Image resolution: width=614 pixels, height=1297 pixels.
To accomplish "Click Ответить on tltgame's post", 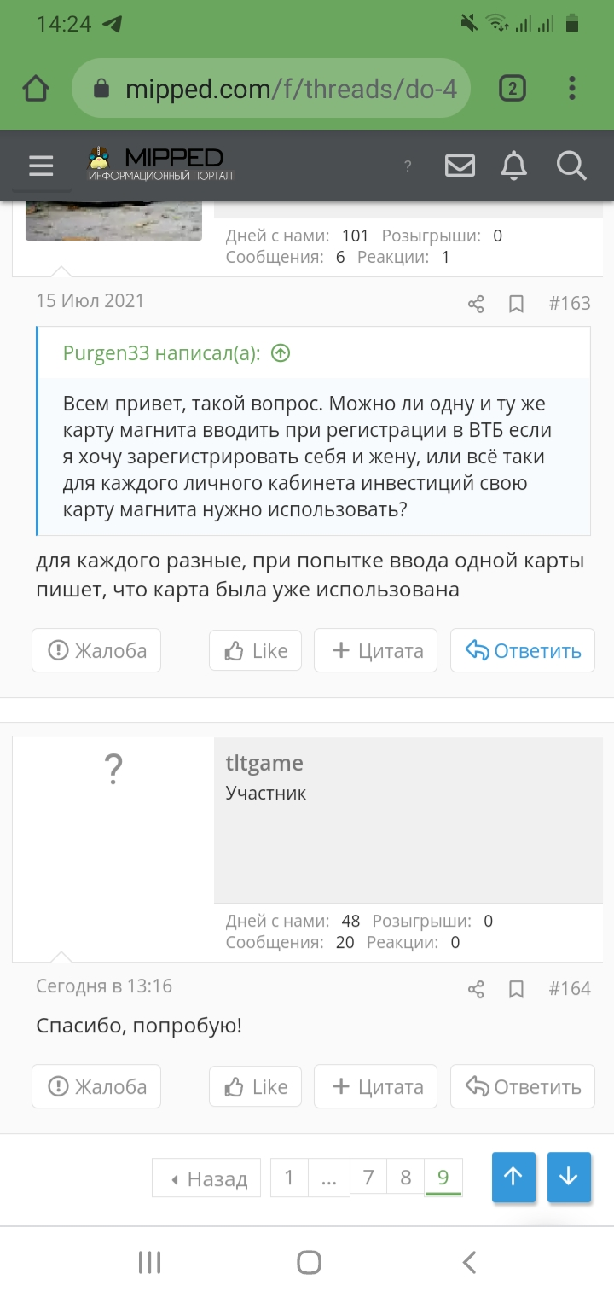I will coord(523,1086).
